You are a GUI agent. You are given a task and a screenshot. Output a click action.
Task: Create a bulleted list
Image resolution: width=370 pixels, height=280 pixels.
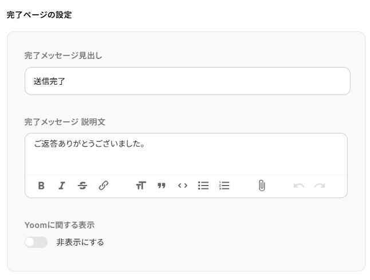[x=203, y=186]
